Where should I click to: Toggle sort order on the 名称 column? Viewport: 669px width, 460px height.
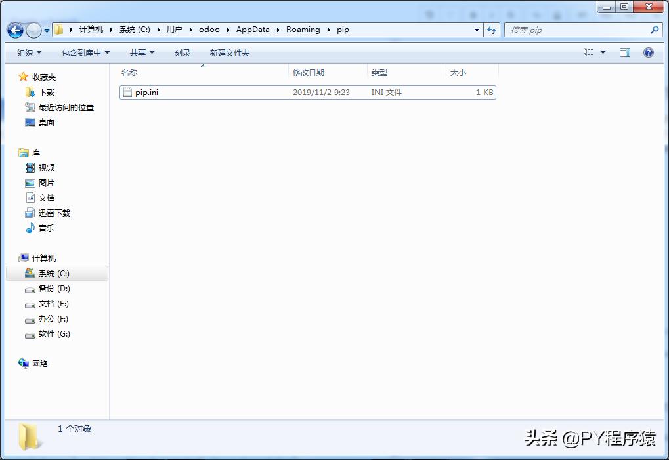click(x=129, y=72)
